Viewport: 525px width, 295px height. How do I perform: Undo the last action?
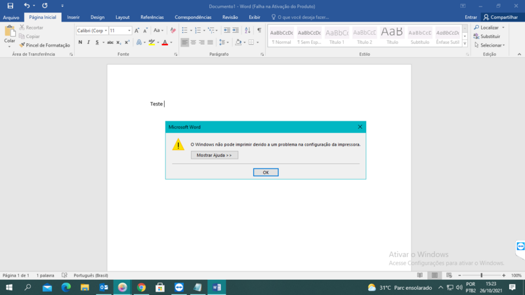point(27,6)
